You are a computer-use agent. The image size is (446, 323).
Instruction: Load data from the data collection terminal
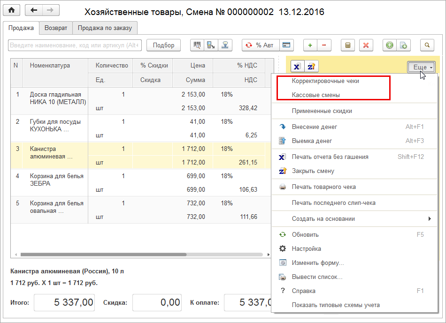pos(211,45)
